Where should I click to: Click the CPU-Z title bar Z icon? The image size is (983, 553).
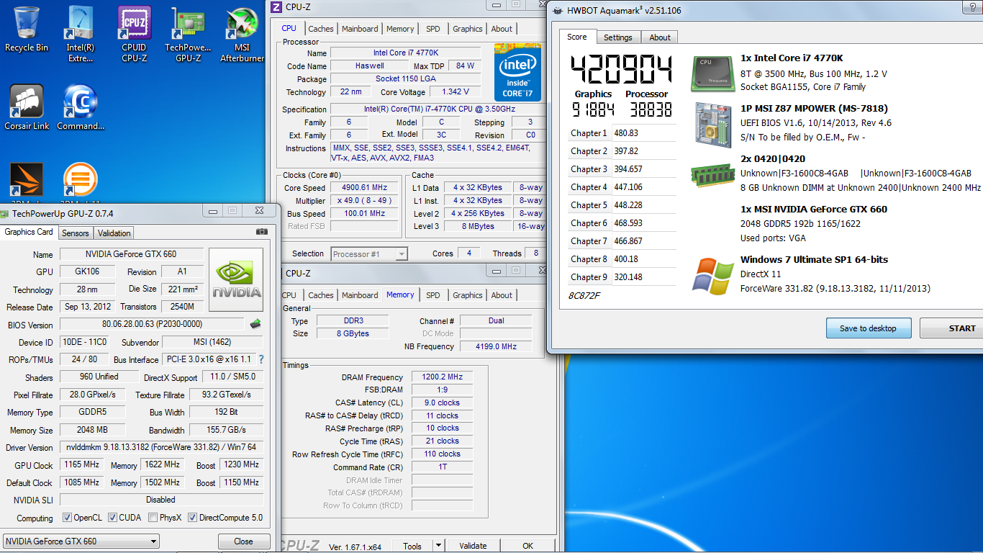click(277, 7)
